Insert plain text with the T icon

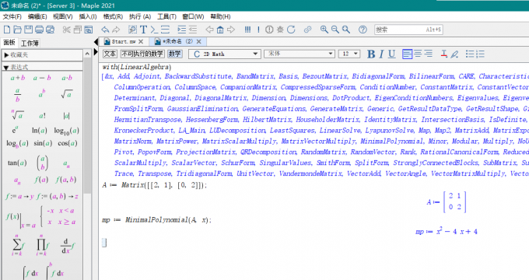pos(143,30)
